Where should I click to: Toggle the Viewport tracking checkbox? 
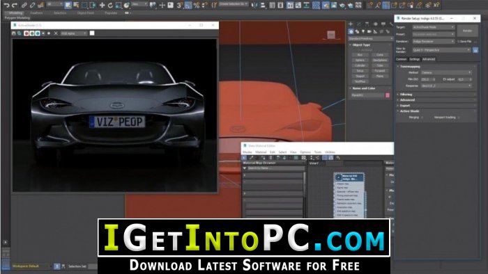tap(459, 118)
